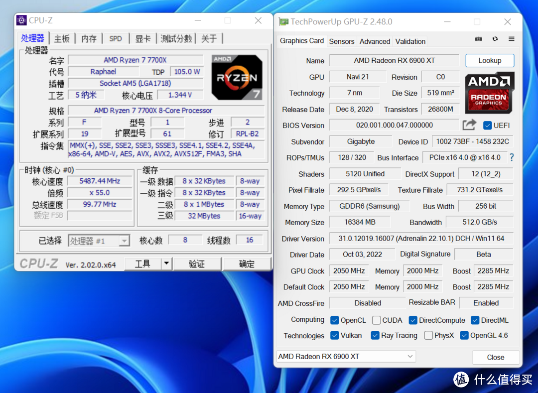Screen dimensions: 538x393
Task: Click the 确定 button in CPU-Z
Action: (x=247, y=263)
